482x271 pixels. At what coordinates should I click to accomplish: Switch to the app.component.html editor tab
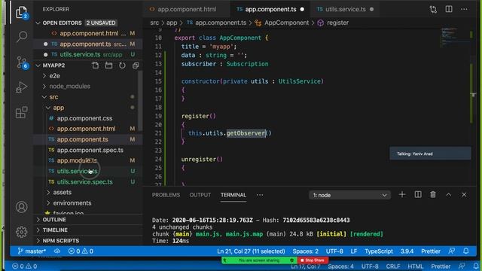click(x=187, y=9)
